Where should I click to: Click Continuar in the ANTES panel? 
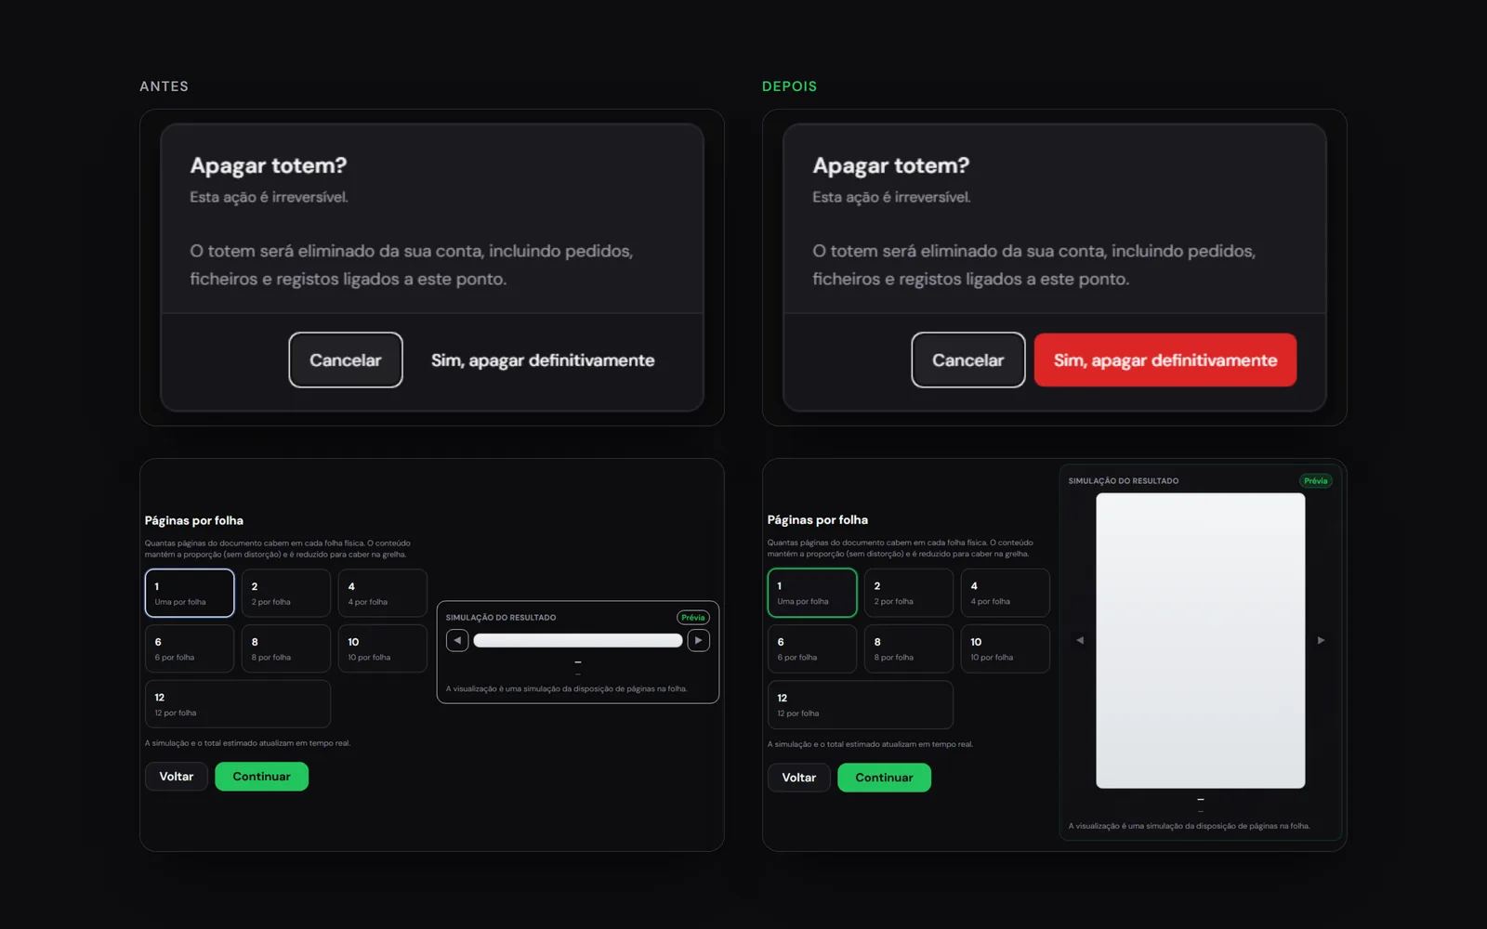pyautogui.click(x=262, y=777)
